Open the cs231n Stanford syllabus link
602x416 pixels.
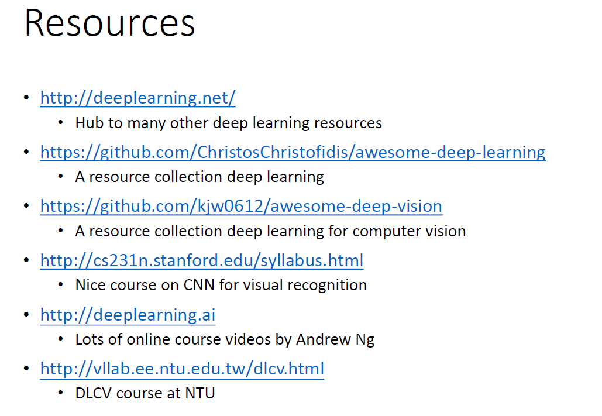tap(202, 260)
